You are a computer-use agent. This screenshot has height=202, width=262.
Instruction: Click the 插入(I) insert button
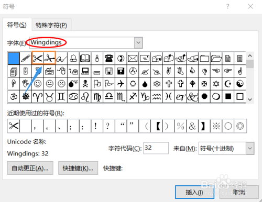tap(194, 192)
